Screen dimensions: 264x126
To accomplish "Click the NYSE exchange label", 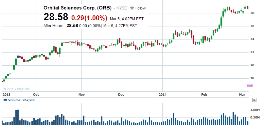I will click(x=122, y=8).
